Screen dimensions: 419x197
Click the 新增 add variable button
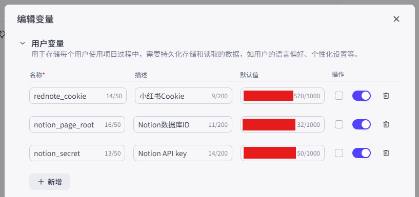coord(50,182)
